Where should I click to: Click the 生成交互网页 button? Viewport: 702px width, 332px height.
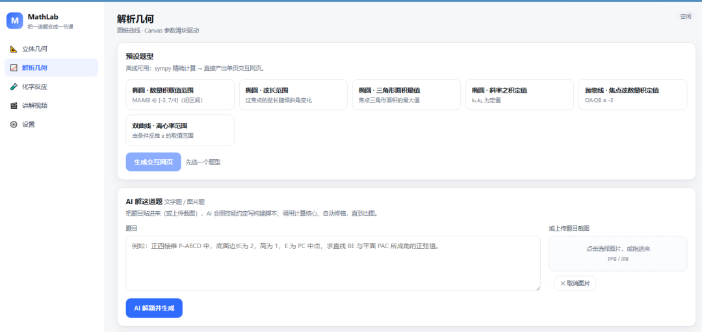tap(153, 162)
